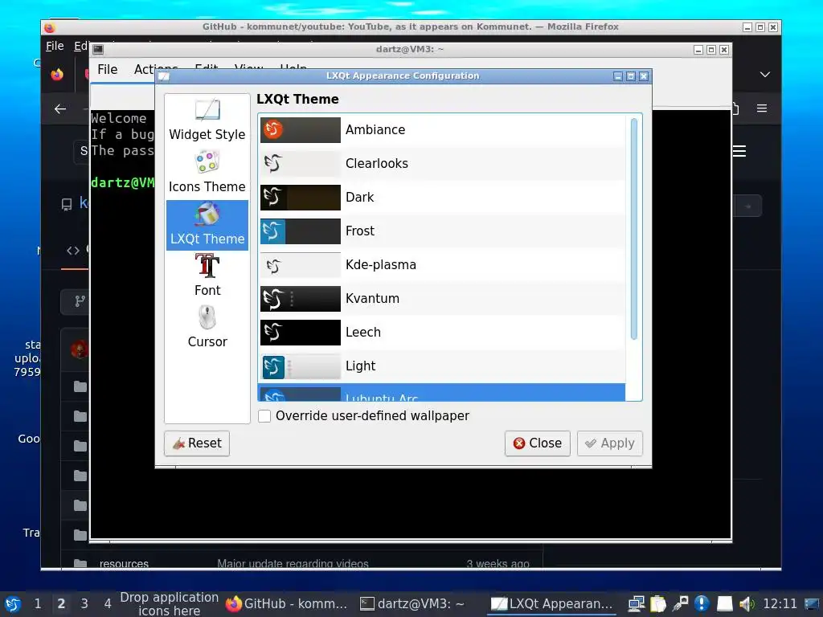The image size is (823, 617).
Task: Open the LXQt start menu
Action: point(13,604)
